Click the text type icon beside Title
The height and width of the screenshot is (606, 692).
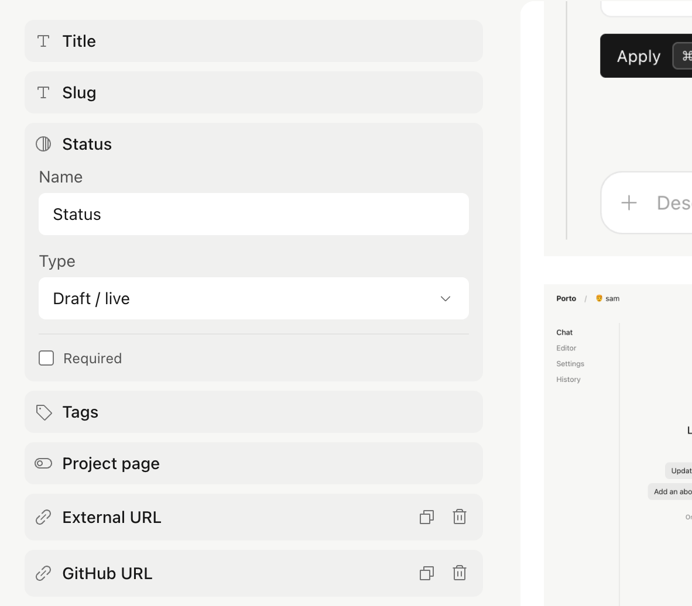point(43,41)
